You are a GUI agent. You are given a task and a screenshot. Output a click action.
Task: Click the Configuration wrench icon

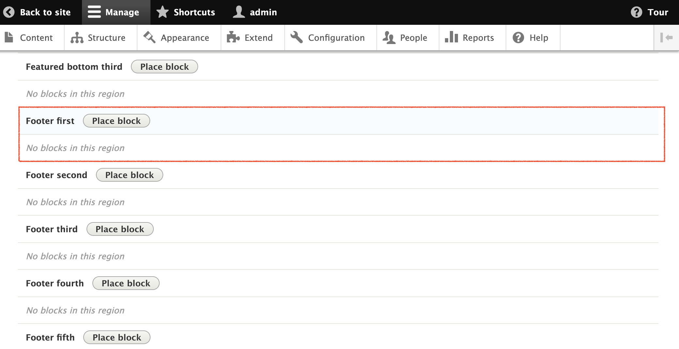(x=296, y=38)
